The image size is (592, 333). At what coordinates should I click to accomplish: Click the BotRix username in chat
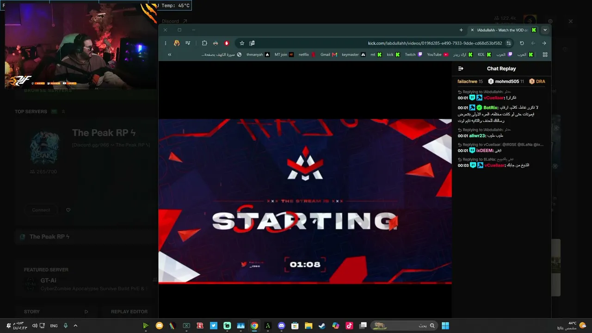pyautogui.click(x=490, y=108)
